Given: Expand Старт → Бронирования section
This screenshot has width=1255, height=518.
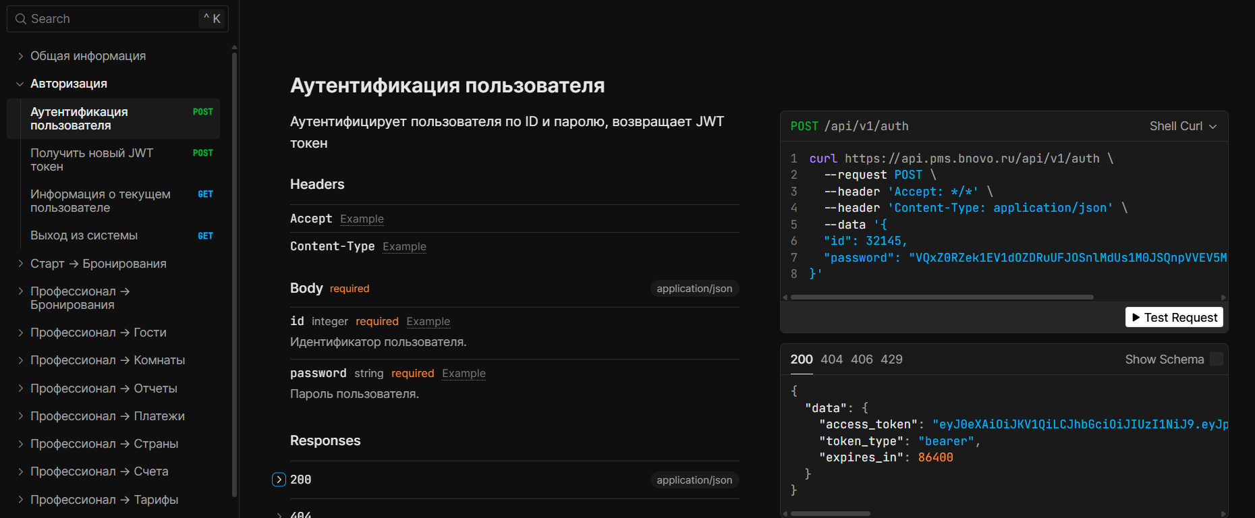Looking at the screenshot, I should coord(20,264).
